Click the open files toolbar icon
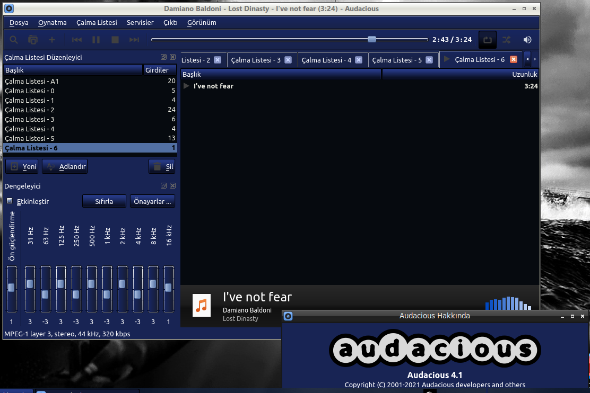The image size is (590, 393). pos(33,40)
